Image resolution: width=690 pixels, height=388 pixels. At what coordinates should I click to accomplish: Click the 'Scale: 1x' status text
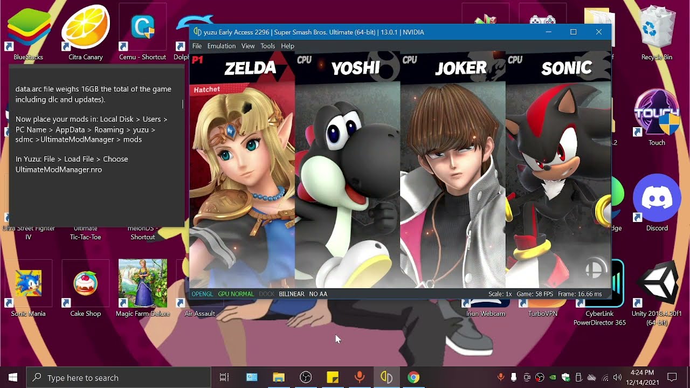(500, 294)
